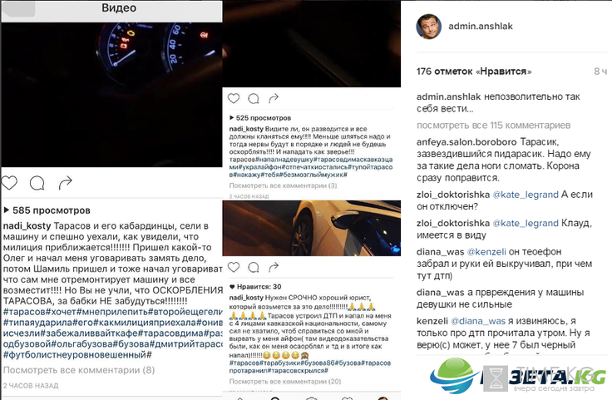Посмотреть все комментарии (8) link
612x400 pixels.
pyautogui.click(x=79, y=370)
